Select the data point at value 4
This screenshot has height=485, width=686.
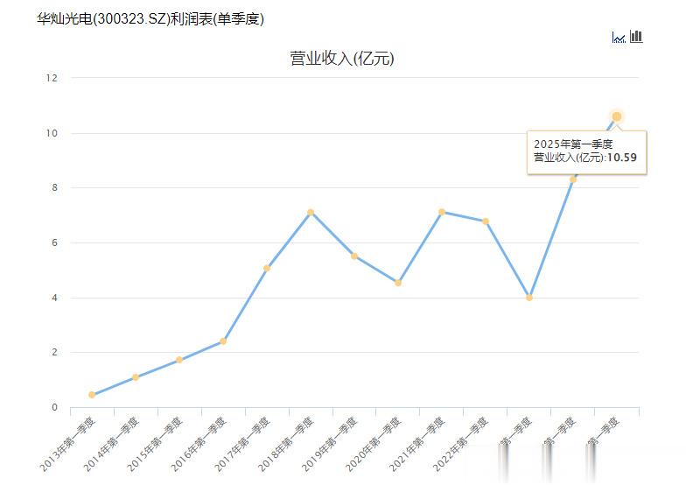529,298
